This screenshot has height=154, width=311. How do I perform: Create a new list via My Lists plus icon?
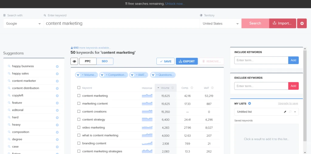(250, 103)
